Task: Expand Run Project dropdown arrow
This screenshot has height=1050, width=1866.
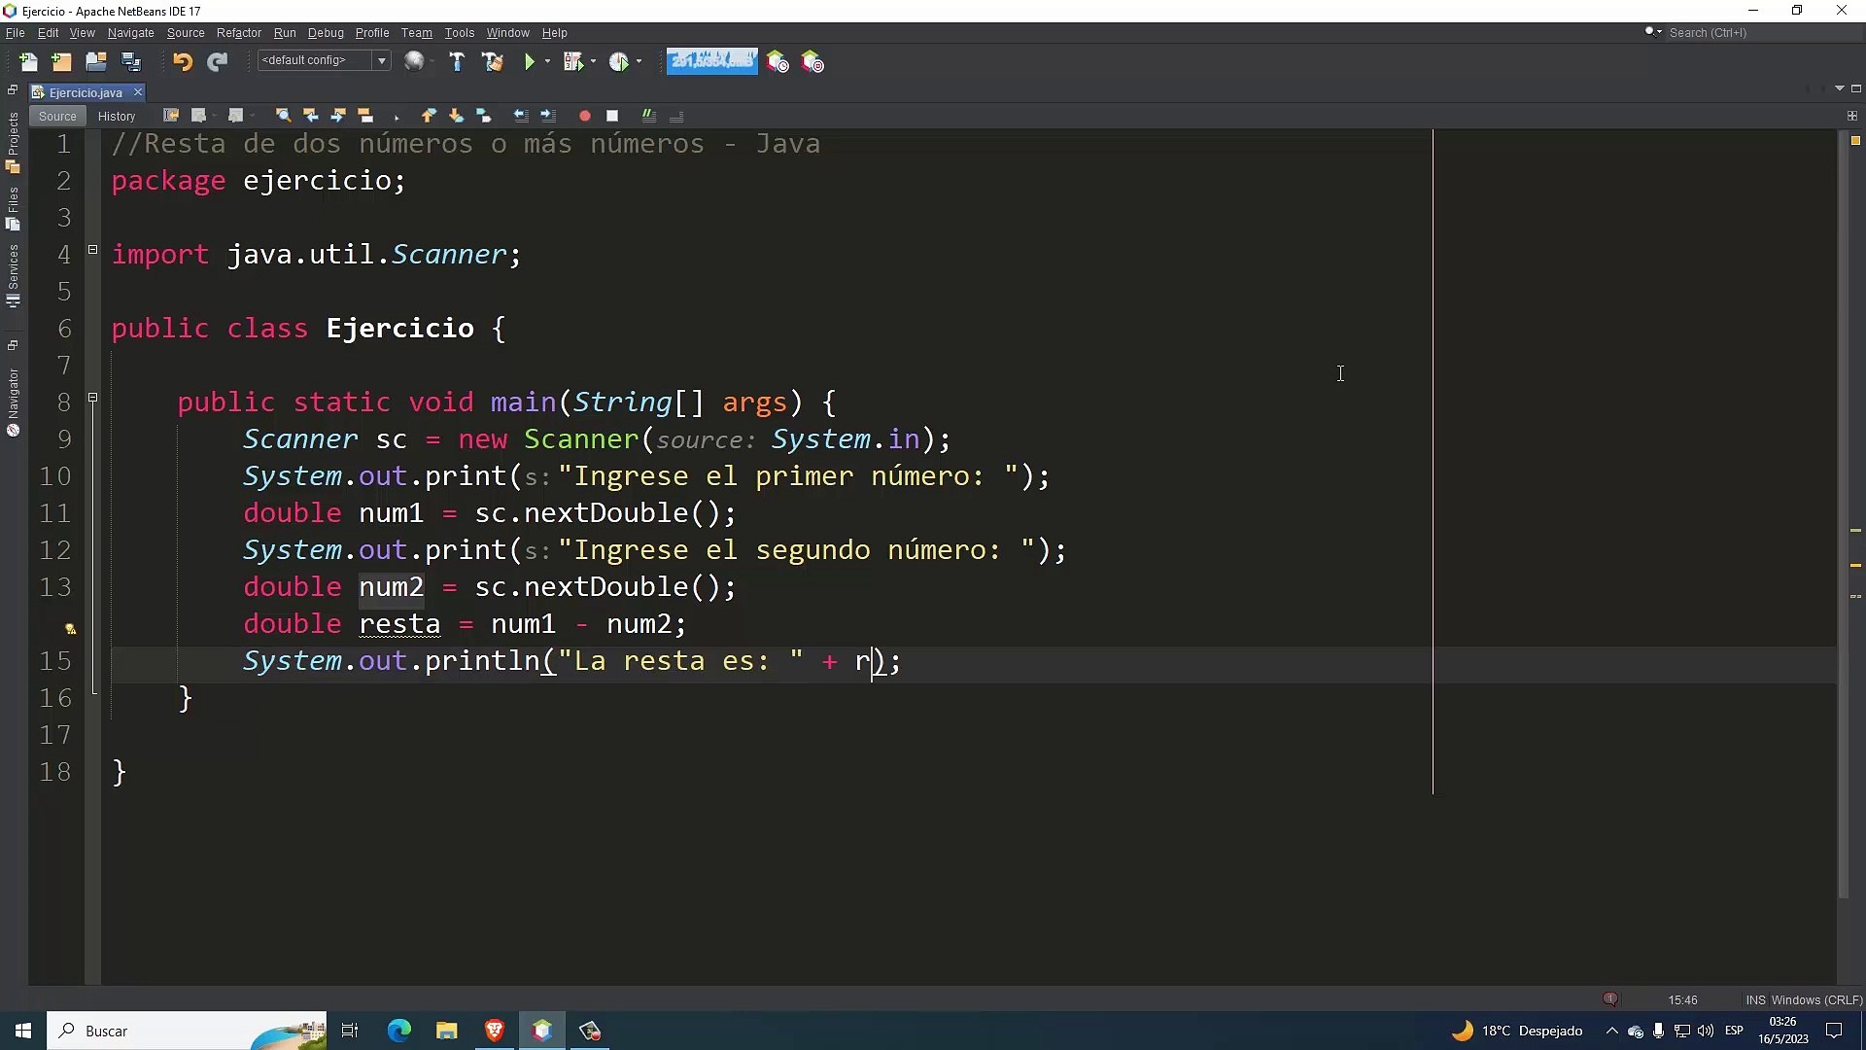Action: 548,62
